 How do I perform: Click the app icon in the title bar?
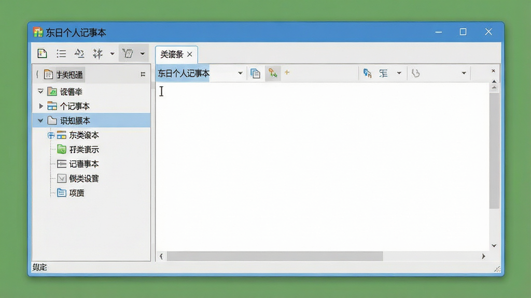[x=38, y=32]
